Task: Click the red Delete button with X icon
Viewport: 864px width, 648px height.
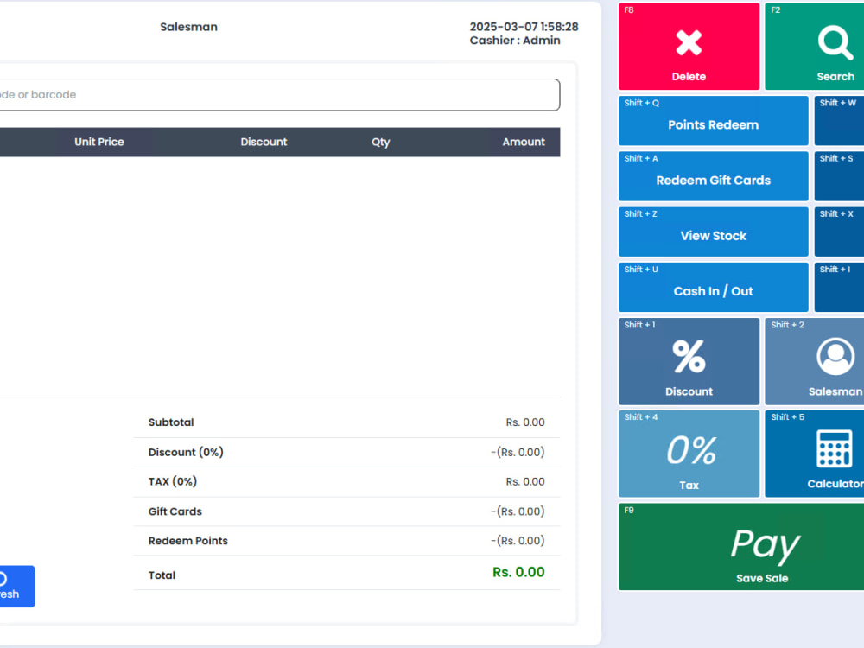Action: [x=689, y=47]
